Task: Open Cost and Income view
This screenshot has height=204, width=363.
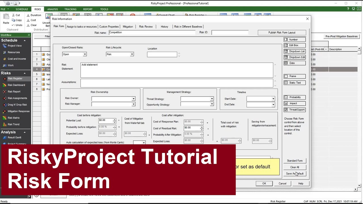Action: tap(17, 59)
